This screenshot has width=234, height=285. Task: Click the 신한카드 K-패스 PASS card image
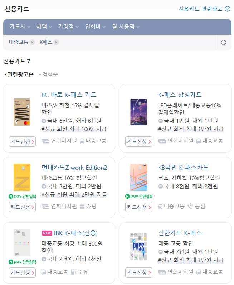[138, 247]
